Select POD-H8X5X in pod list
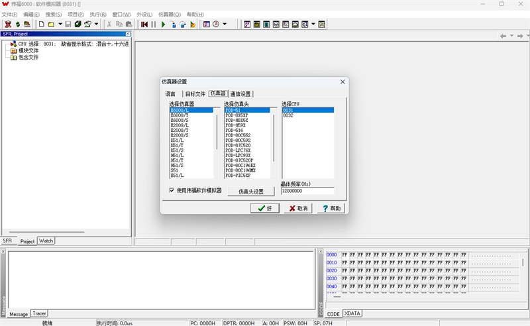The height and width of the screenshot is (326, 530). tap(247, 121)
